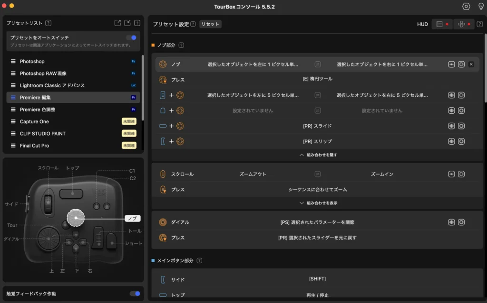Click the lightbulb tips icon top right
Image resolution: width=487 pixels, height=303 pixels.
tap(480, 7)
